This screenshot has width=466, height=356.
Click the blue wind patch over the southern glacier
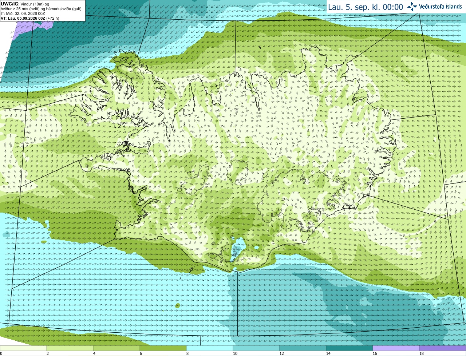237,250
